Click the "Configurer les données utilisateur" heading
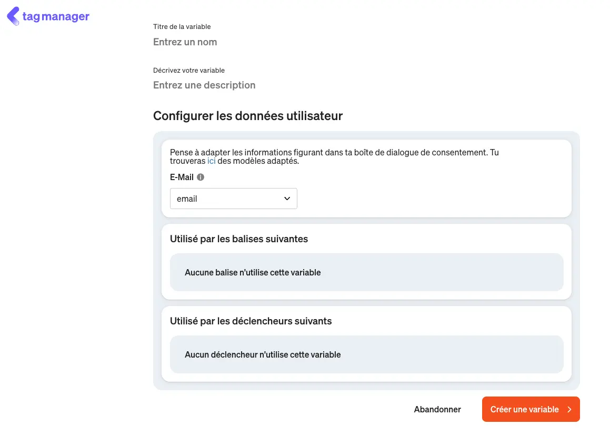The height and width of the screenshot is (445, 610). (248, 116)
